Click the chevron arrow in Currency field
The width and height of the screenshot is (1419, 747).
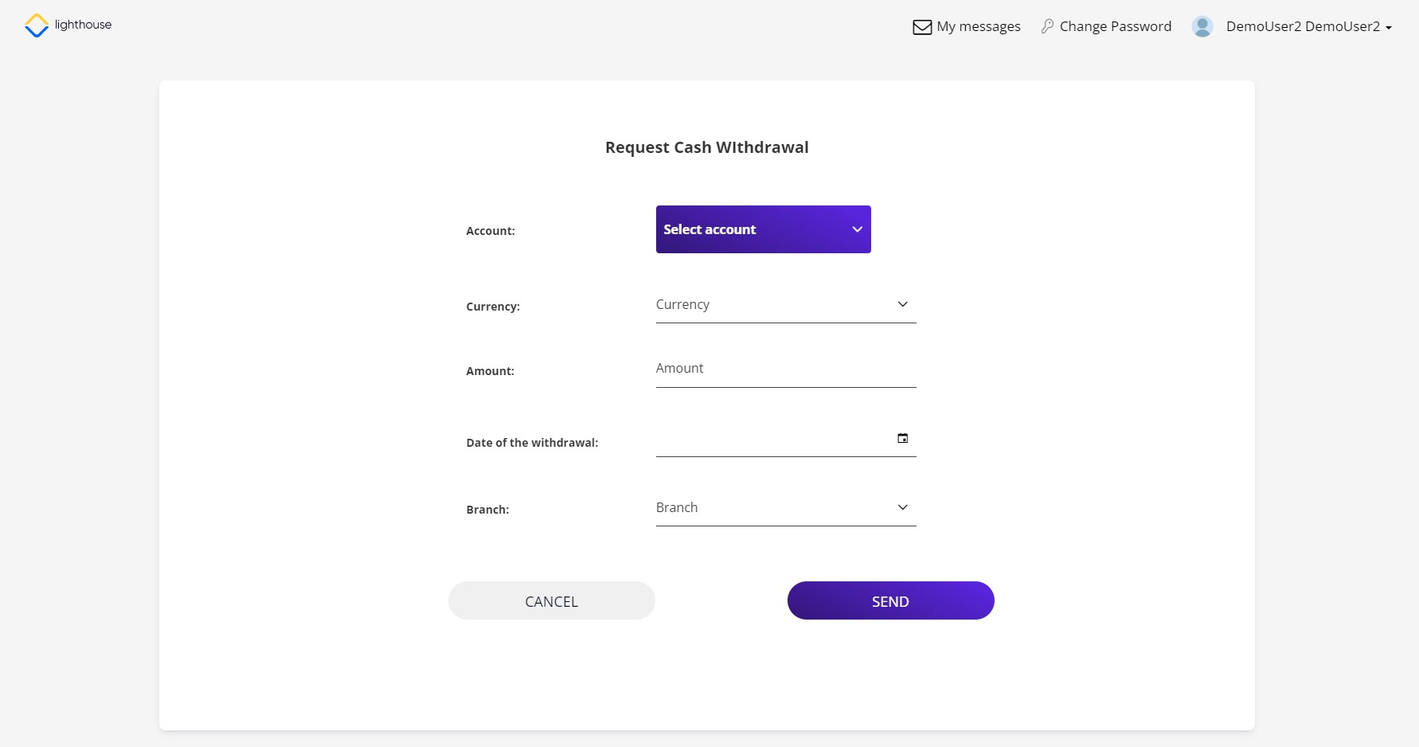[x=902, y=304]
